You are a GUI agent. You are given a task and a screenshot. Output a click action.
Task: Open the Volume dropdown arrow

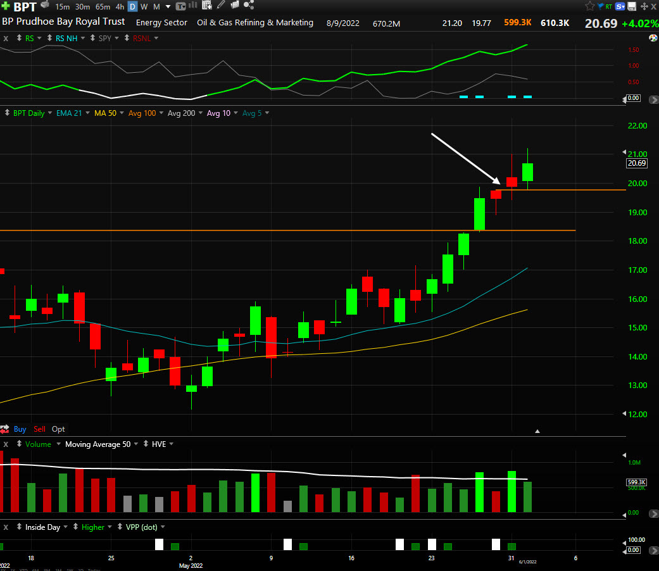click(x=58, y=444)
